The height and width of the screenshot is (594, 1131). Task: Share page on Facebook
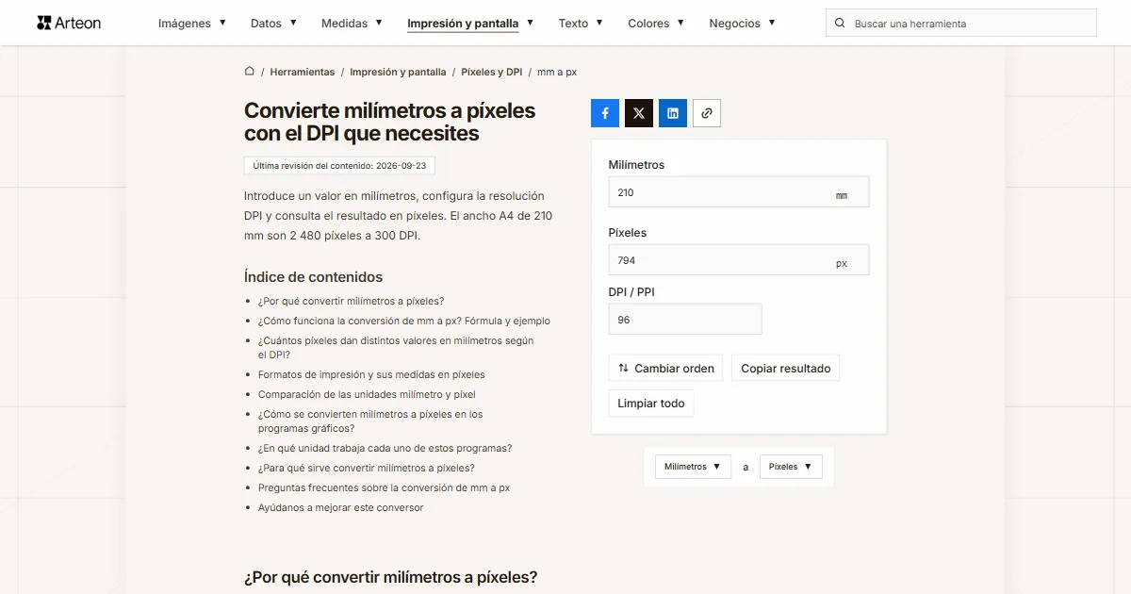(x=605, y=113)
